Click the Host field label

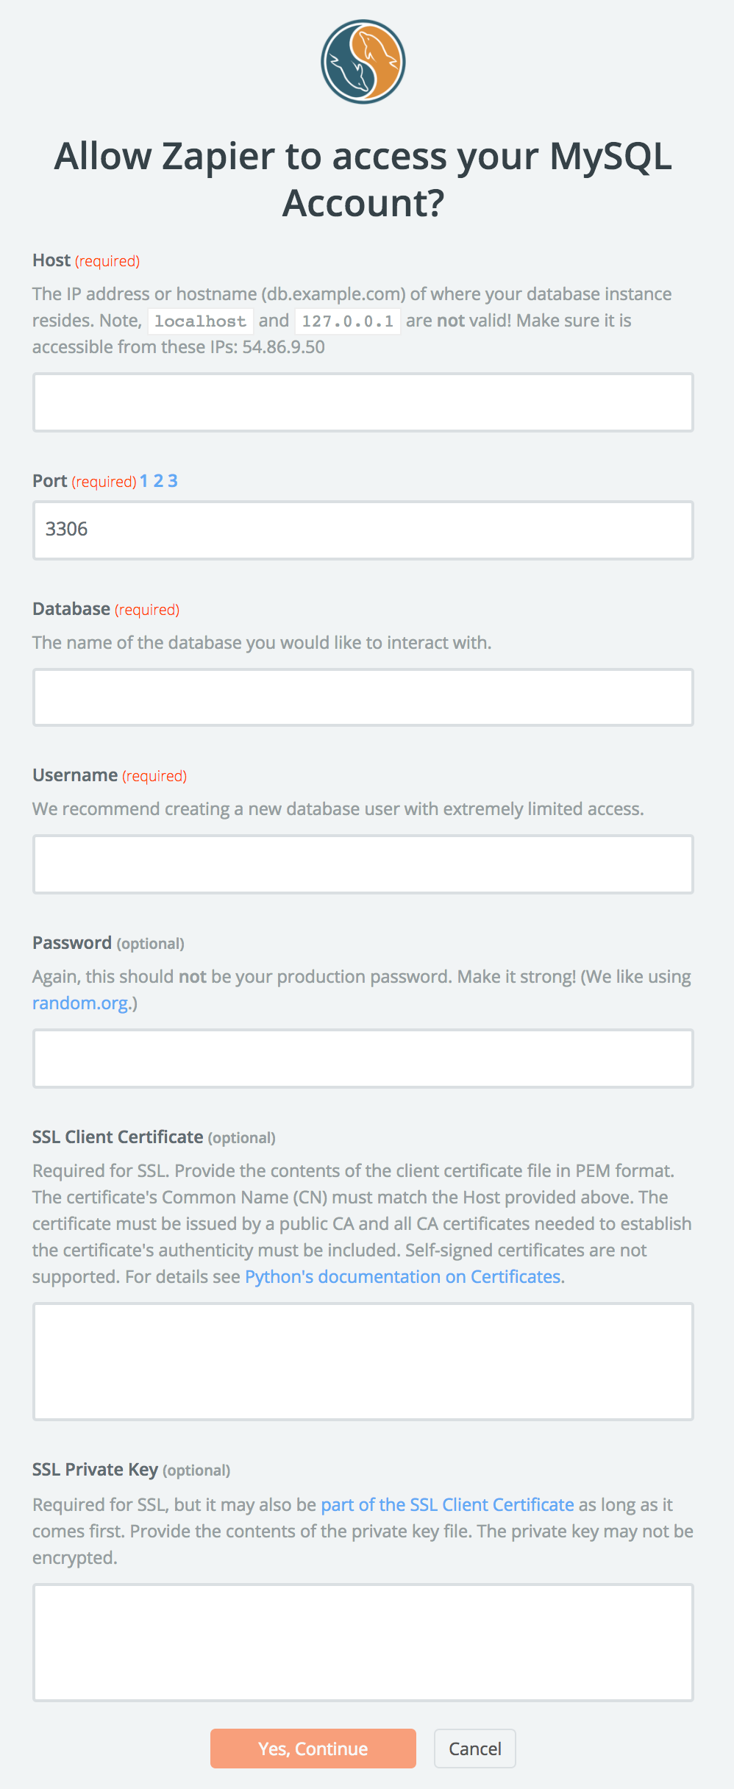51,260
